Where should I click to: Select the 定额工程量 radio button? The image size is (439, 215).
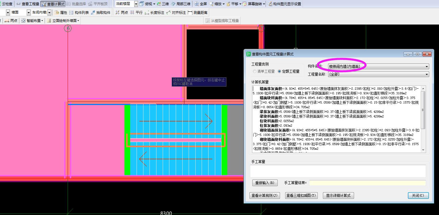[288, 71]
